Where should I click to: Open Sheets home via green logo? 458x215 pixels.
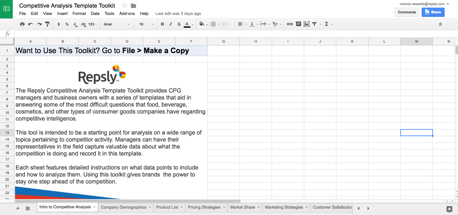pyautogui.click(x=6, y=9)
